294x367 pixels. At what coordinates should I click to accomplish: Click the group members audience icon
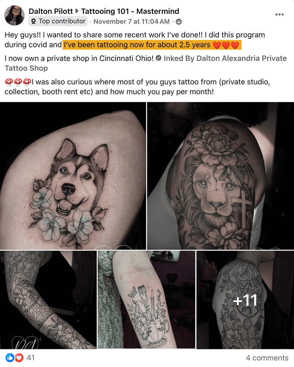click(x=179, y=22)
